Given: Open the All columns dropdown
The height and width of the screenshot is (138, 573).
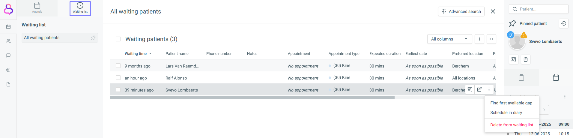Looking at the screenshot, I should coord(449,39).
